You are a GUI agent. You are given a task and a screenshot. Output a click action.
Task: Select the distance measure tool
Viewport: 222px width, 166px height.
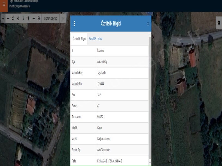click(34, 18)
